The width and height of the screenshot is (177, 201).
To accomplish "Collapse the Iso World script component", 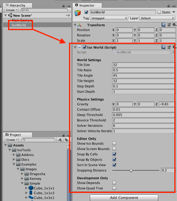I will [x=75, y=47].
